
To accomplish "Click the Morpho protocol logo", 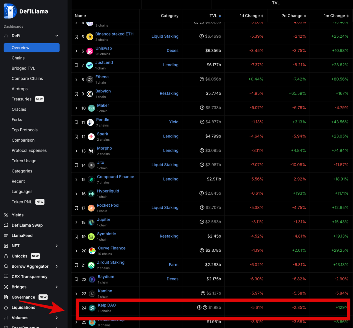I will [91, 151].
